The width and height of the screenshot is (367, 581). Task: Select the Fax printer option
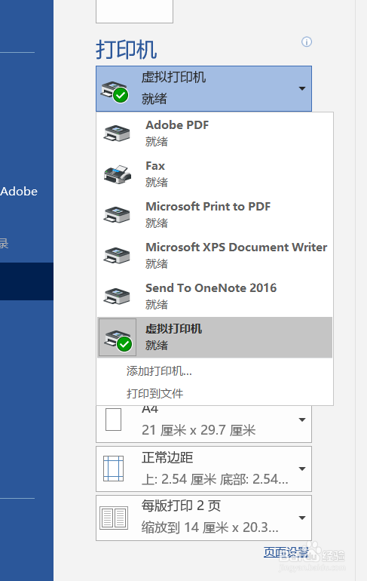[215, 174]
